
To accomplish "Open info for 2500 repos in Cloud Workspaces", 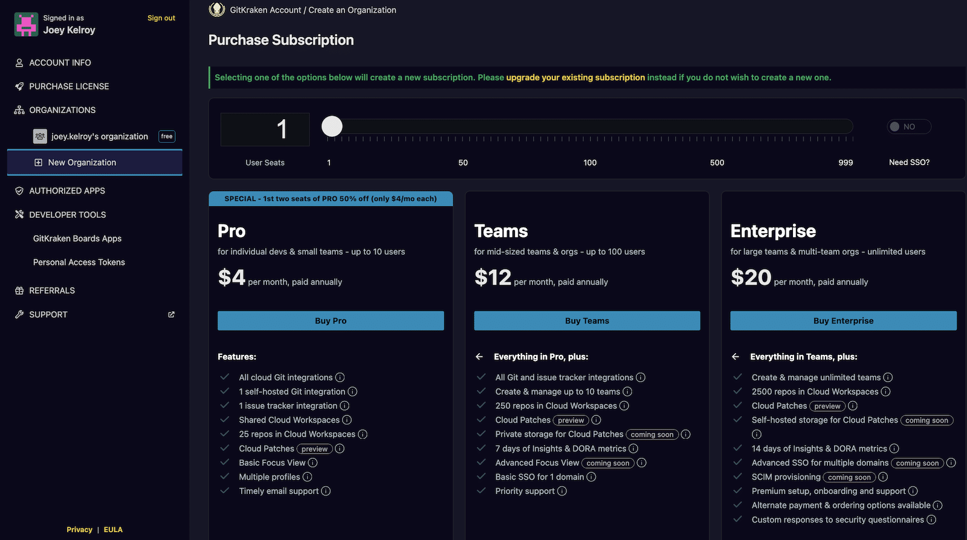I will pos(885,392).
